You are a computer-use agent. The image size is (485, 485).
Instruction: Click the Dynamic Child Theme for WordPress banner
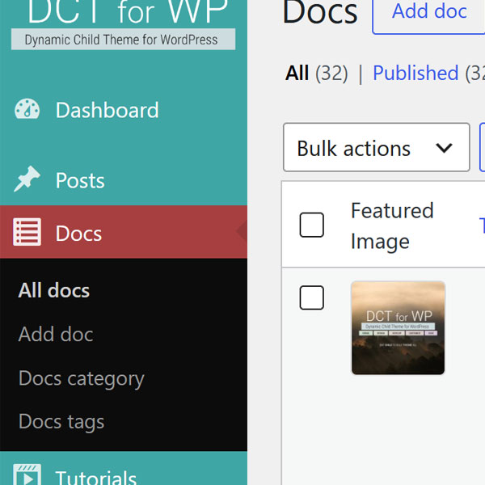(x=123, y=40)
